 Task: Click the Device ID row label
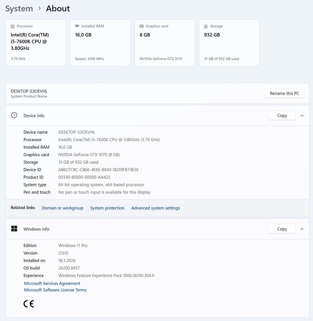pos(32,170)
